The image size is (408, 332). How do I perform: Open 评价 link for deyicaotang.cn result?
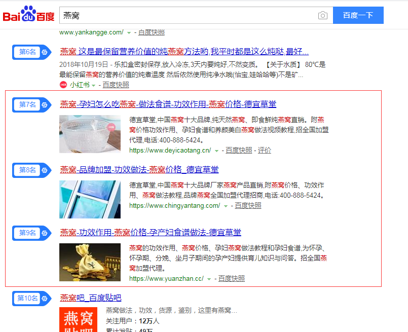265,151
